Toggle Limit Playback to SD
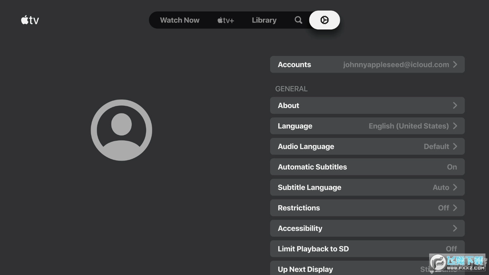Image resolution: width=489 pixels, height=275 pixels. (x=367, y=249)
